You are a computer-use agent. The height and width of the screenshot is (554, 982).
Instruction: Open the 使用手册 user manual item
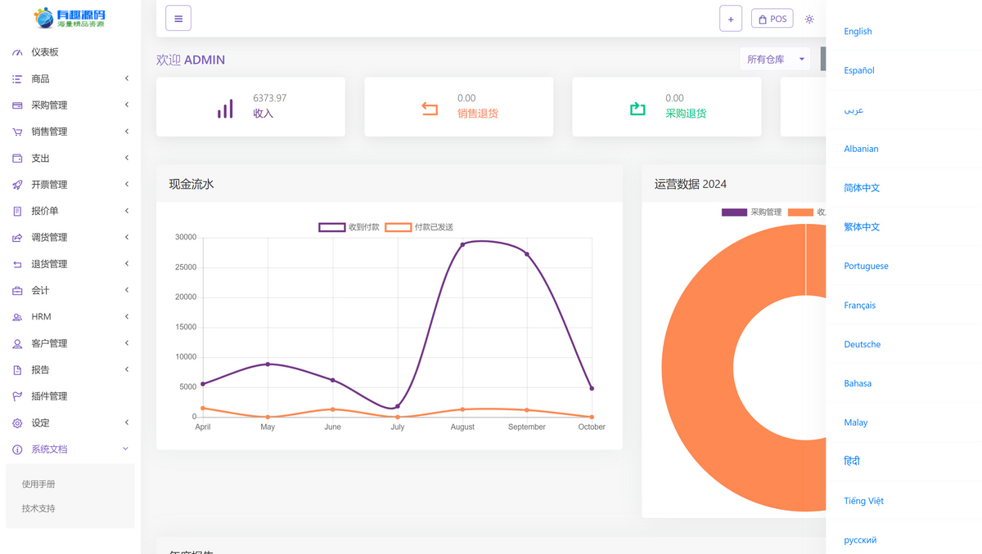38,485
